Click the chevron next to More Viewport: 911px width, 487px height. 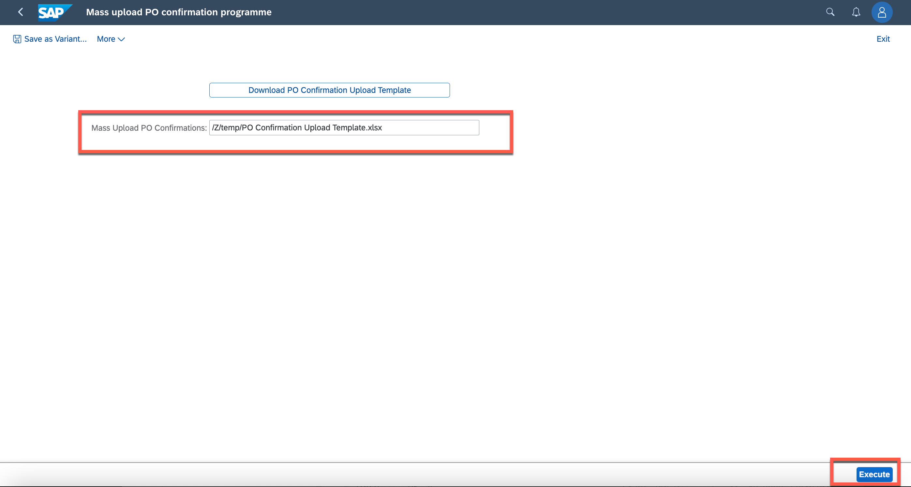(122, 39)
